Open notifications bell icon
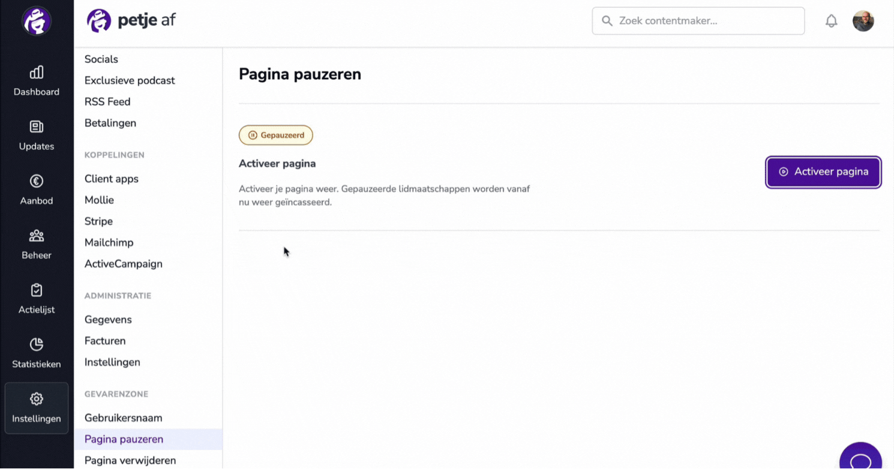Viewport: 894px width, 469px height. [x=831, y=21]
